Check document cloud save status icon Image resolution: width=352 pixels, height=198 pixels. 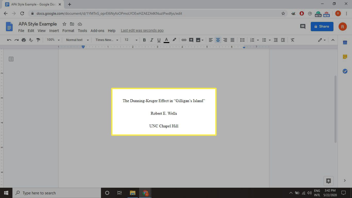point(80,24)
